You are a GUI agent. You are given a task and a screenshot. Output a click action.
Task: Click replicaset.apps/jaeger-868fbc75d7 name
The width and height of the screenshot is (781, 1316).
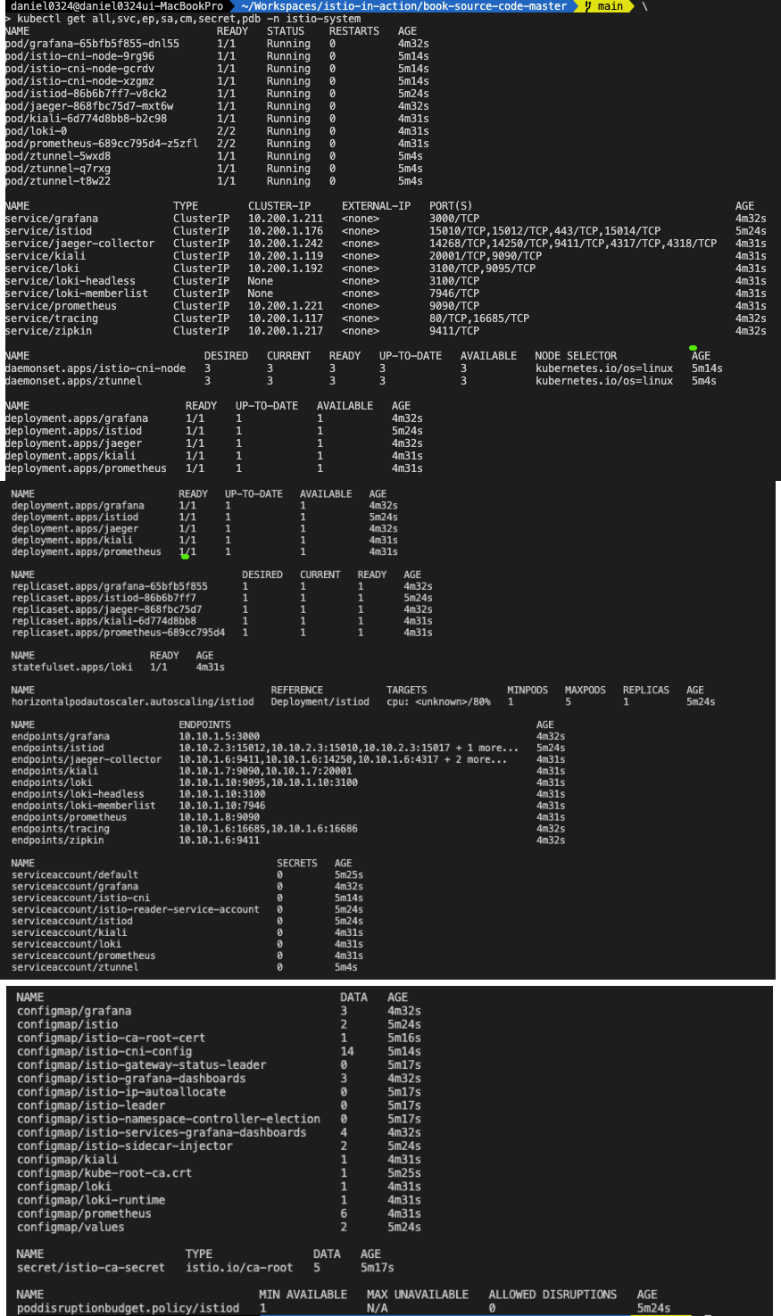click(107, 609)
